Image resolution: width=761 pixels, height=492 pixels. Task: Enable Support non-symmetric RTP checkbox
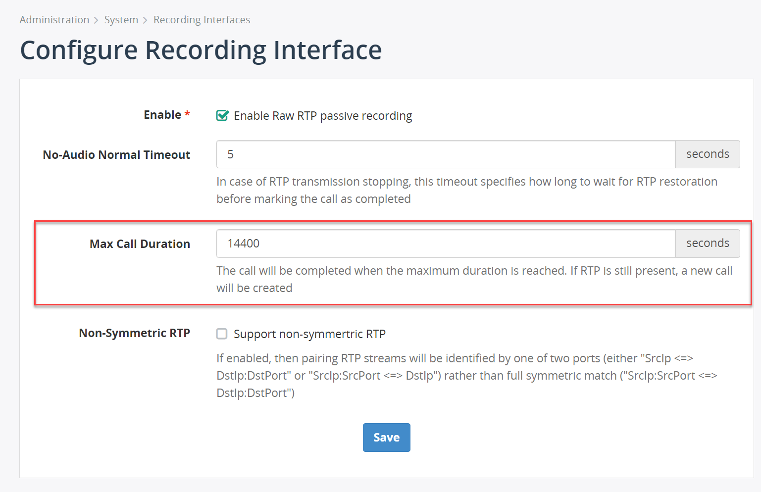[222, 334]
